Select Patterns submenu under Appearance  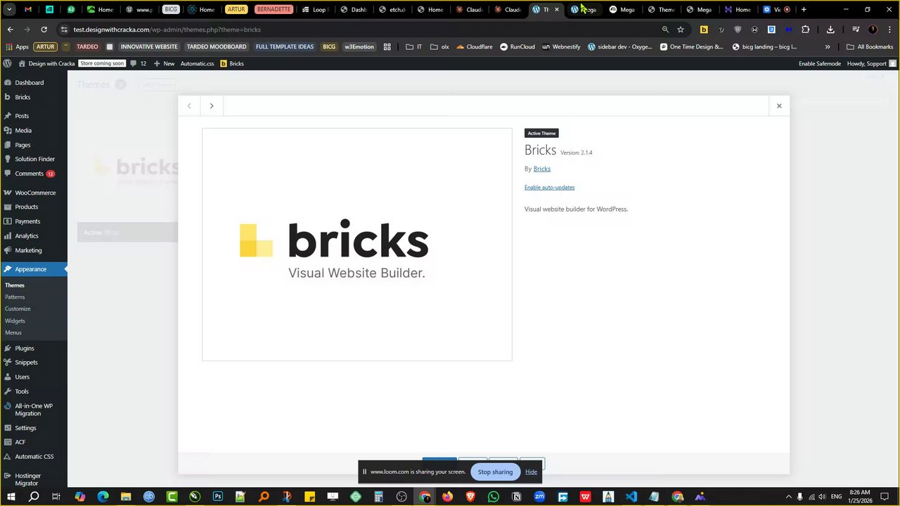click(15, 297)
